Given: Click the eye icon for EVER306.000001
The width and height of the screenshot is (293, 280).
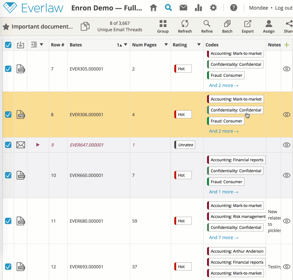Looking at the screenshot, I should [x=286, y=115].
